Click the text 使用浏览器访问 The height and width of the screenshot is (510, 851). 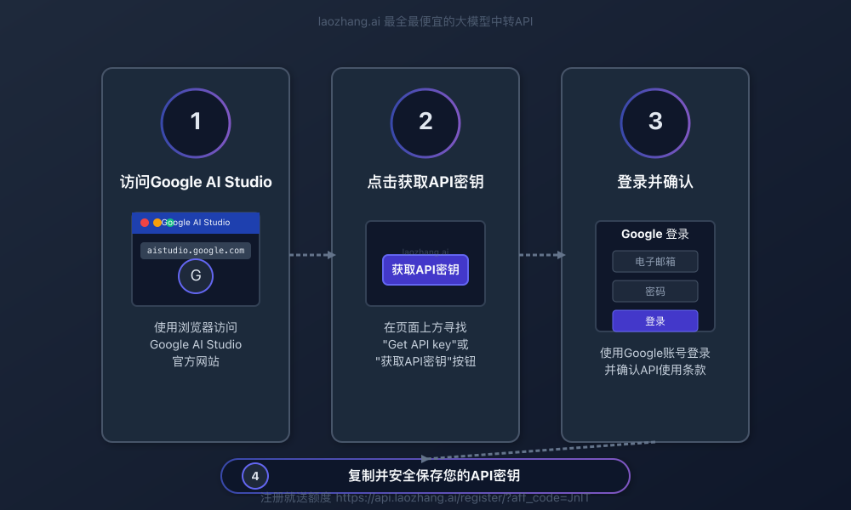point(196,326)
